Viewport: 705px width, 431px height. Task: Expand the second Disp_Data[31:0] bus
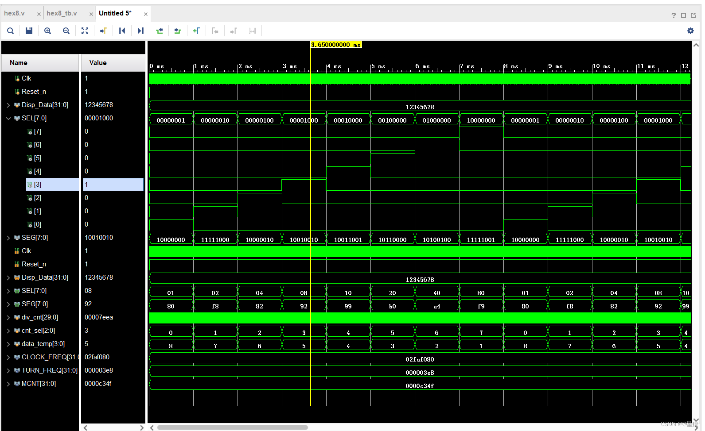[8, 277]
